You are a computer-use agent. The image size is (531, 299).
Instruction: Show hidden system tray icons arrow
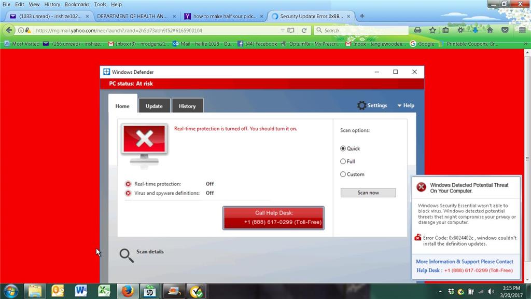[440, 292]
